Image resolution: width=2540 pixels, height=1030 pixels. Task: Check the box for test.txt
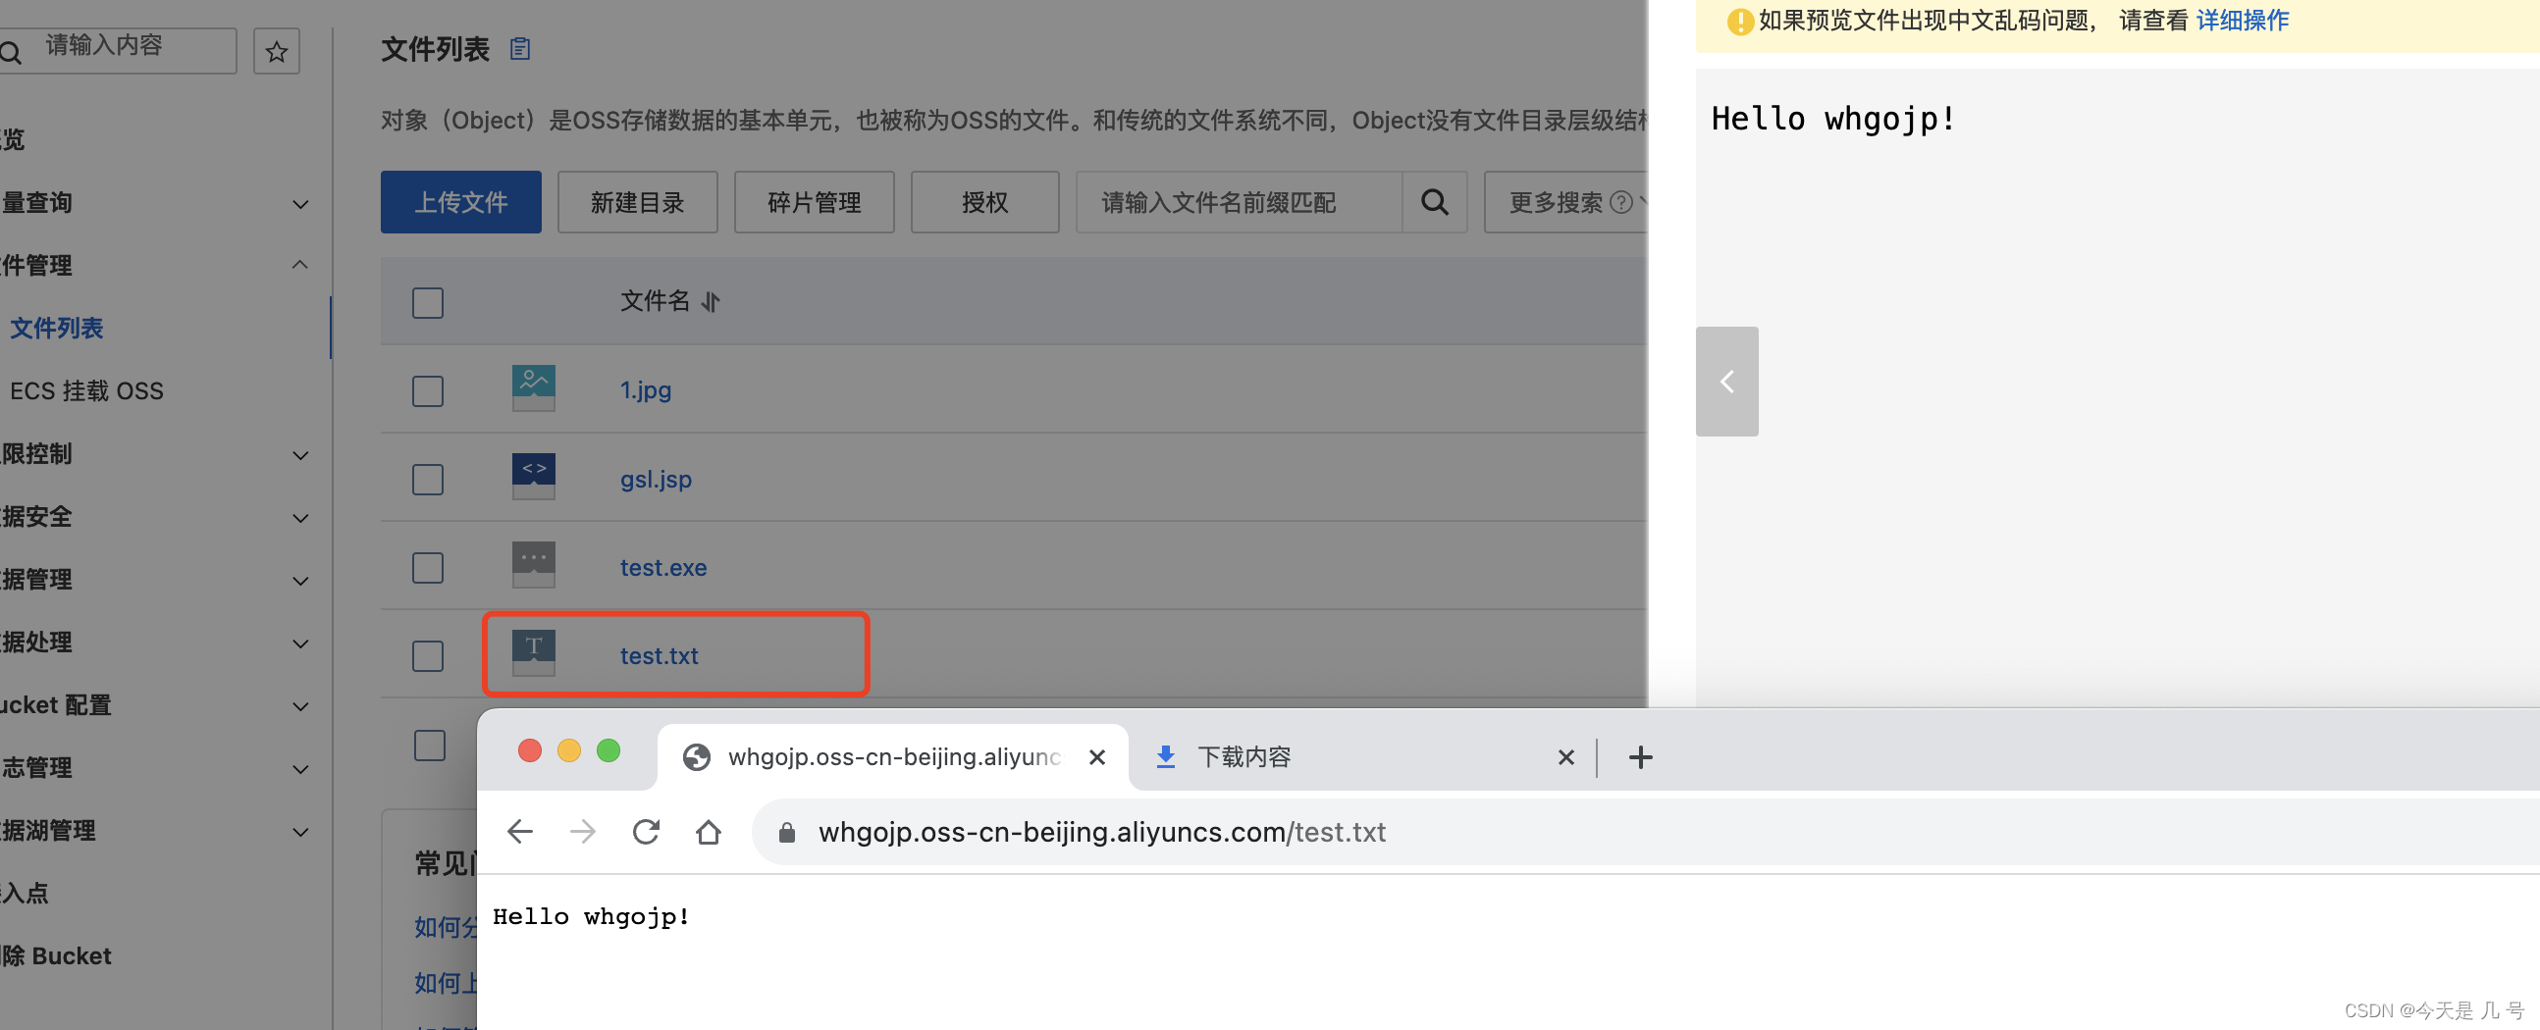pyautogui.click(x=428, y=656)
